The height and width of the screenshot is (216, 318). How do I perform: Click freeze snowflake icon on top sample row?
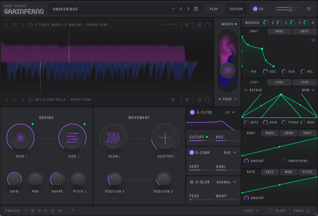tap(187, 25)
